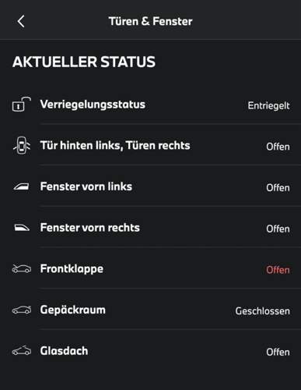Tap the AKTUELLER STATUS heading
301x390 pixels.
[84, 62]
